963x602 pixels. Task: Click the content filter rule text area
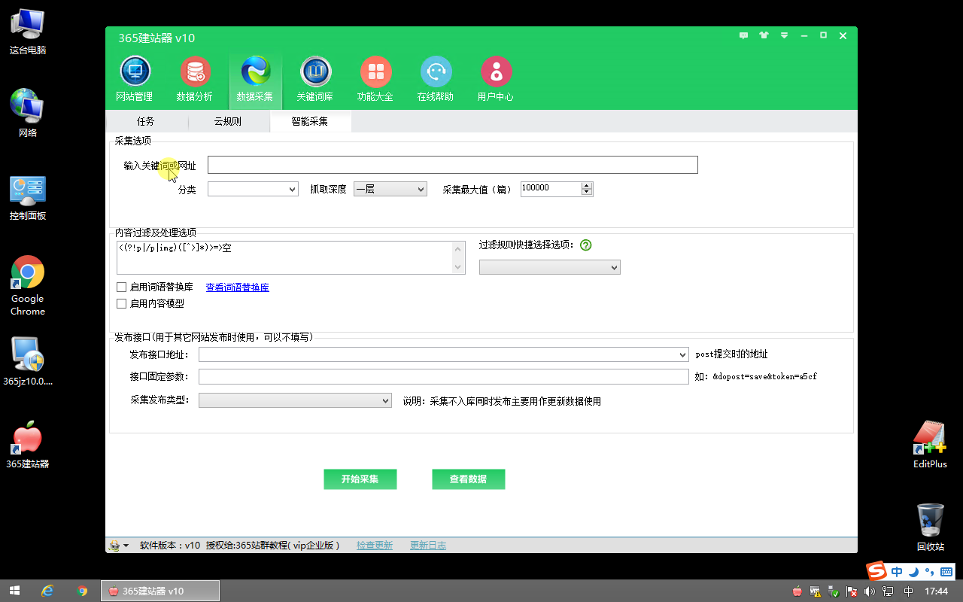pos(285,257)
